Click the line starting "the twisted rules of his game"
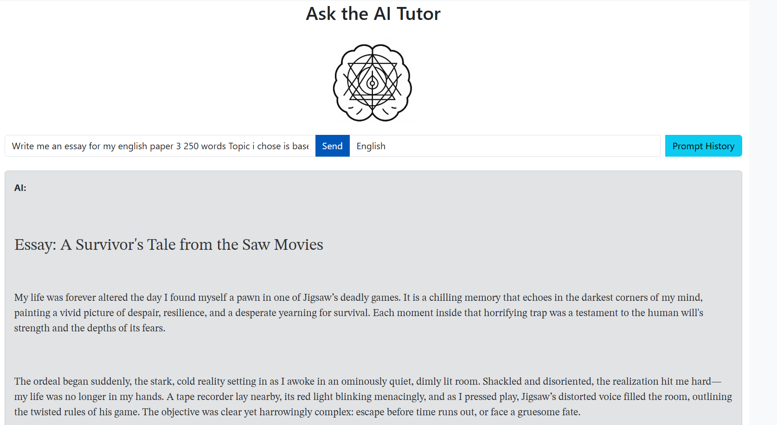 tap(297, 412)
